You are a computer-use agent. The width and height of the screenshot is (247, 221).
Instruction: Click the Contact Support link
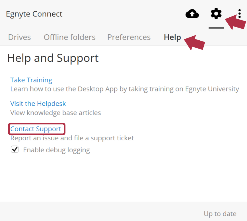(x=36, y=129)
